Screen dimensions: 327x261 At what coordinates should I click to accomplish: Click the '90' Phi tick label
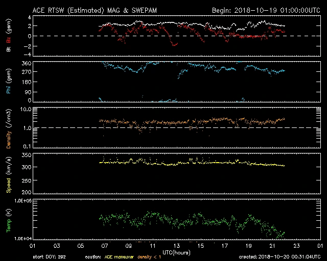coord(28,92)
